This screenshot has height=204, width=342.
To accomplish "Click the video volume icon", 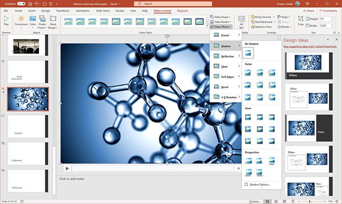I will (238, 168).
